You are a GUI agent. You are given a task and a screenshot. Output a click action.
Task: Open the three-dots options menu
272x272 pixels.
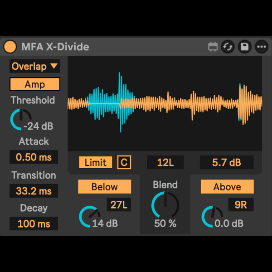click(261, 47)
